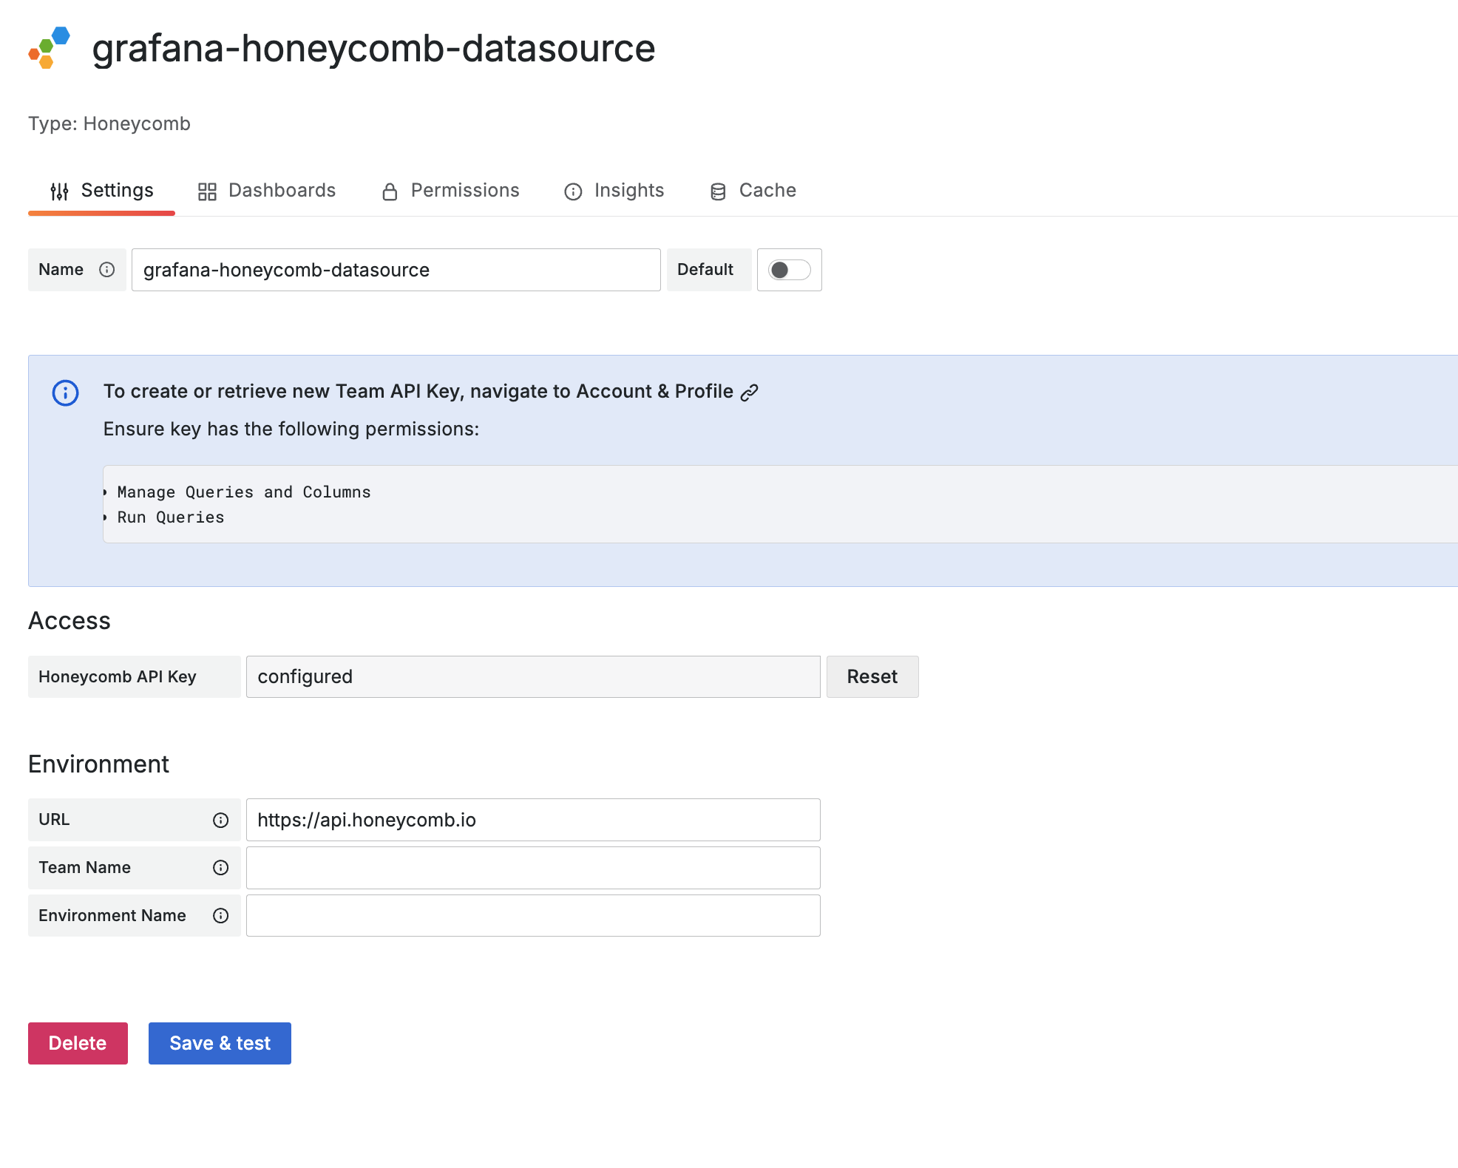Open the Dashboards tab
Viewport: 1458px width, 1168px height.
(267, 191)
